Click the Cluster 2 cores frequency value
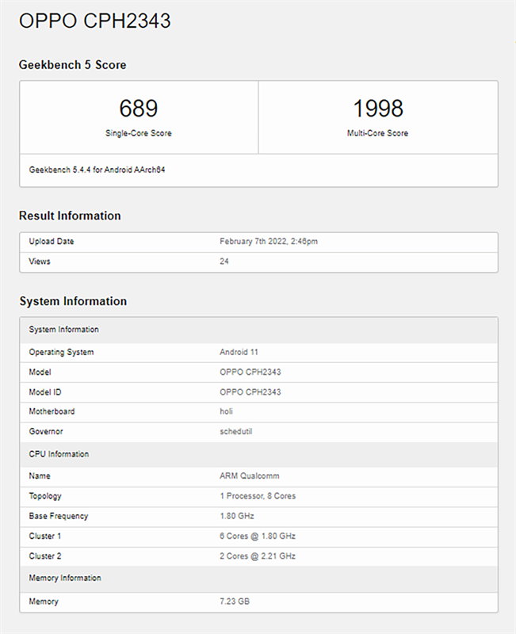Screen dimensions: 516x634 click(x=258, y=556)
